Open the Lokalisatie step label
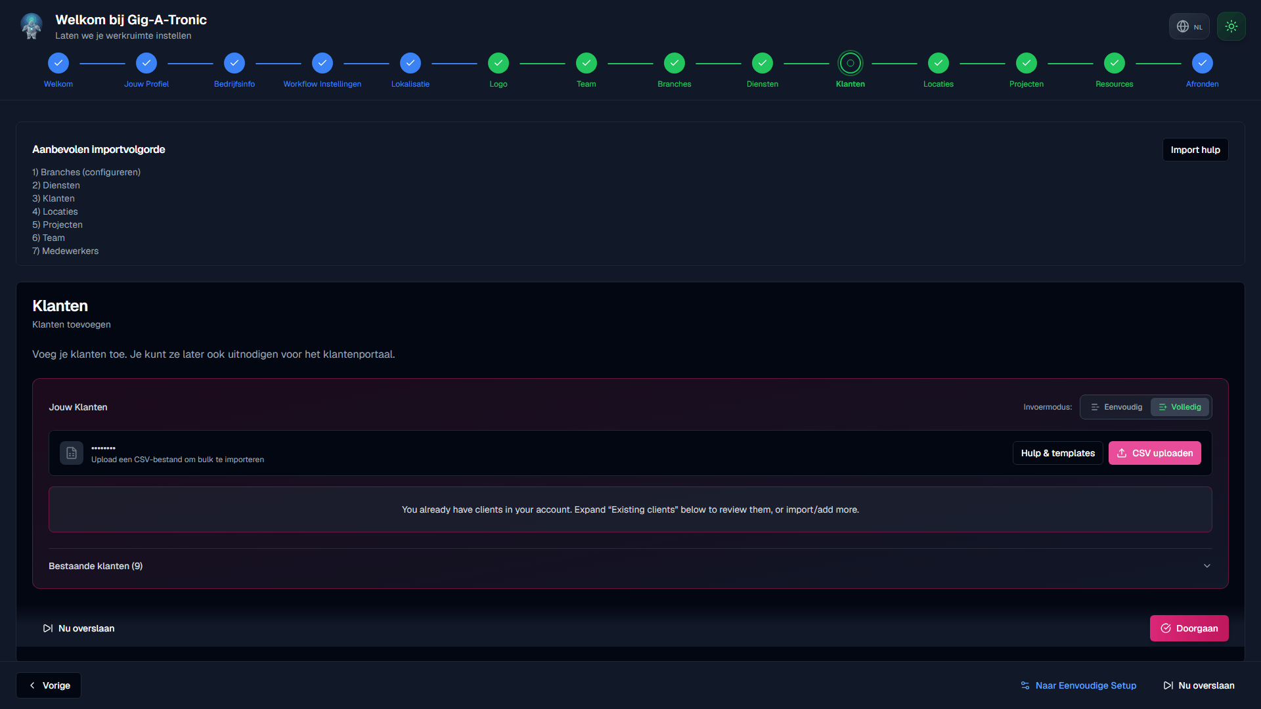Image resolution: width=1261 pixels, height=709 pixels. coord(410,84)
